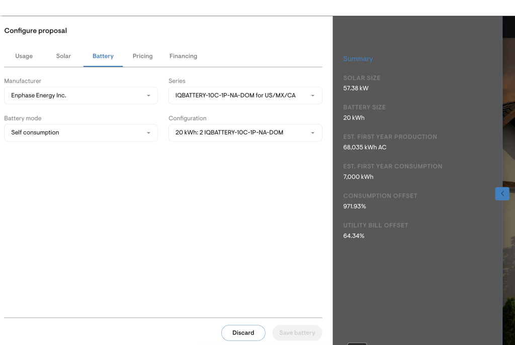The height and width of the screenshot is (345, 515).
Task: Click the Summary heading
Action: pos(358,59)
